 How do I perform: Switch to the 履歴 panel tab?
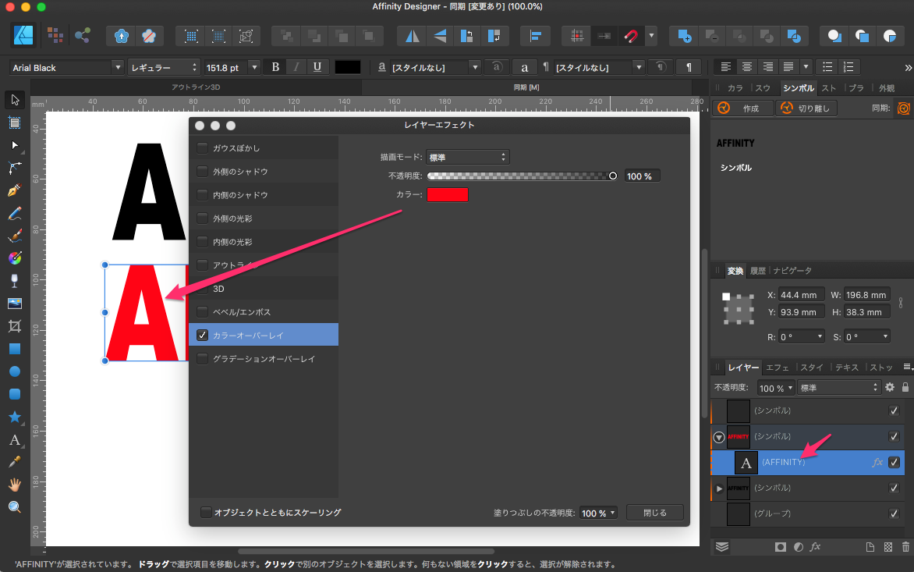point(758,271)
